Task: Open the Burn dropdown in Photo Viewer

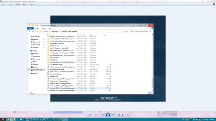Action: pos(25,4)
